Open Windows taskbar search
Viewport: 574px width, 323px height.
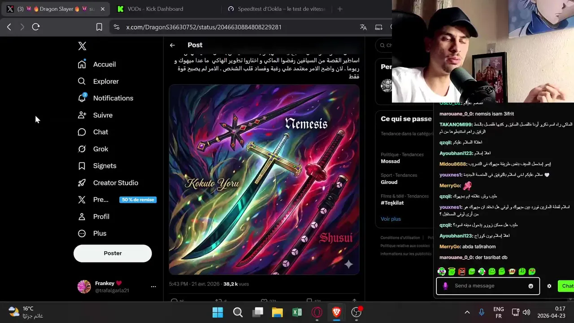pos(238,312)
